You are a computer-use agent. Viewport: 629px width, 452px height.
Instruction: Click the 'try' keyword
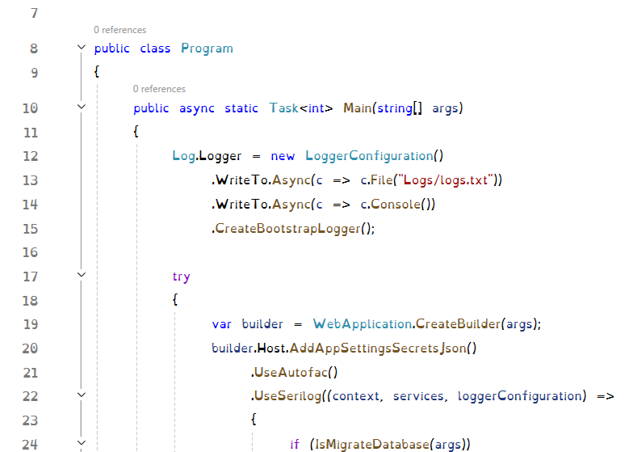(182, 277)
